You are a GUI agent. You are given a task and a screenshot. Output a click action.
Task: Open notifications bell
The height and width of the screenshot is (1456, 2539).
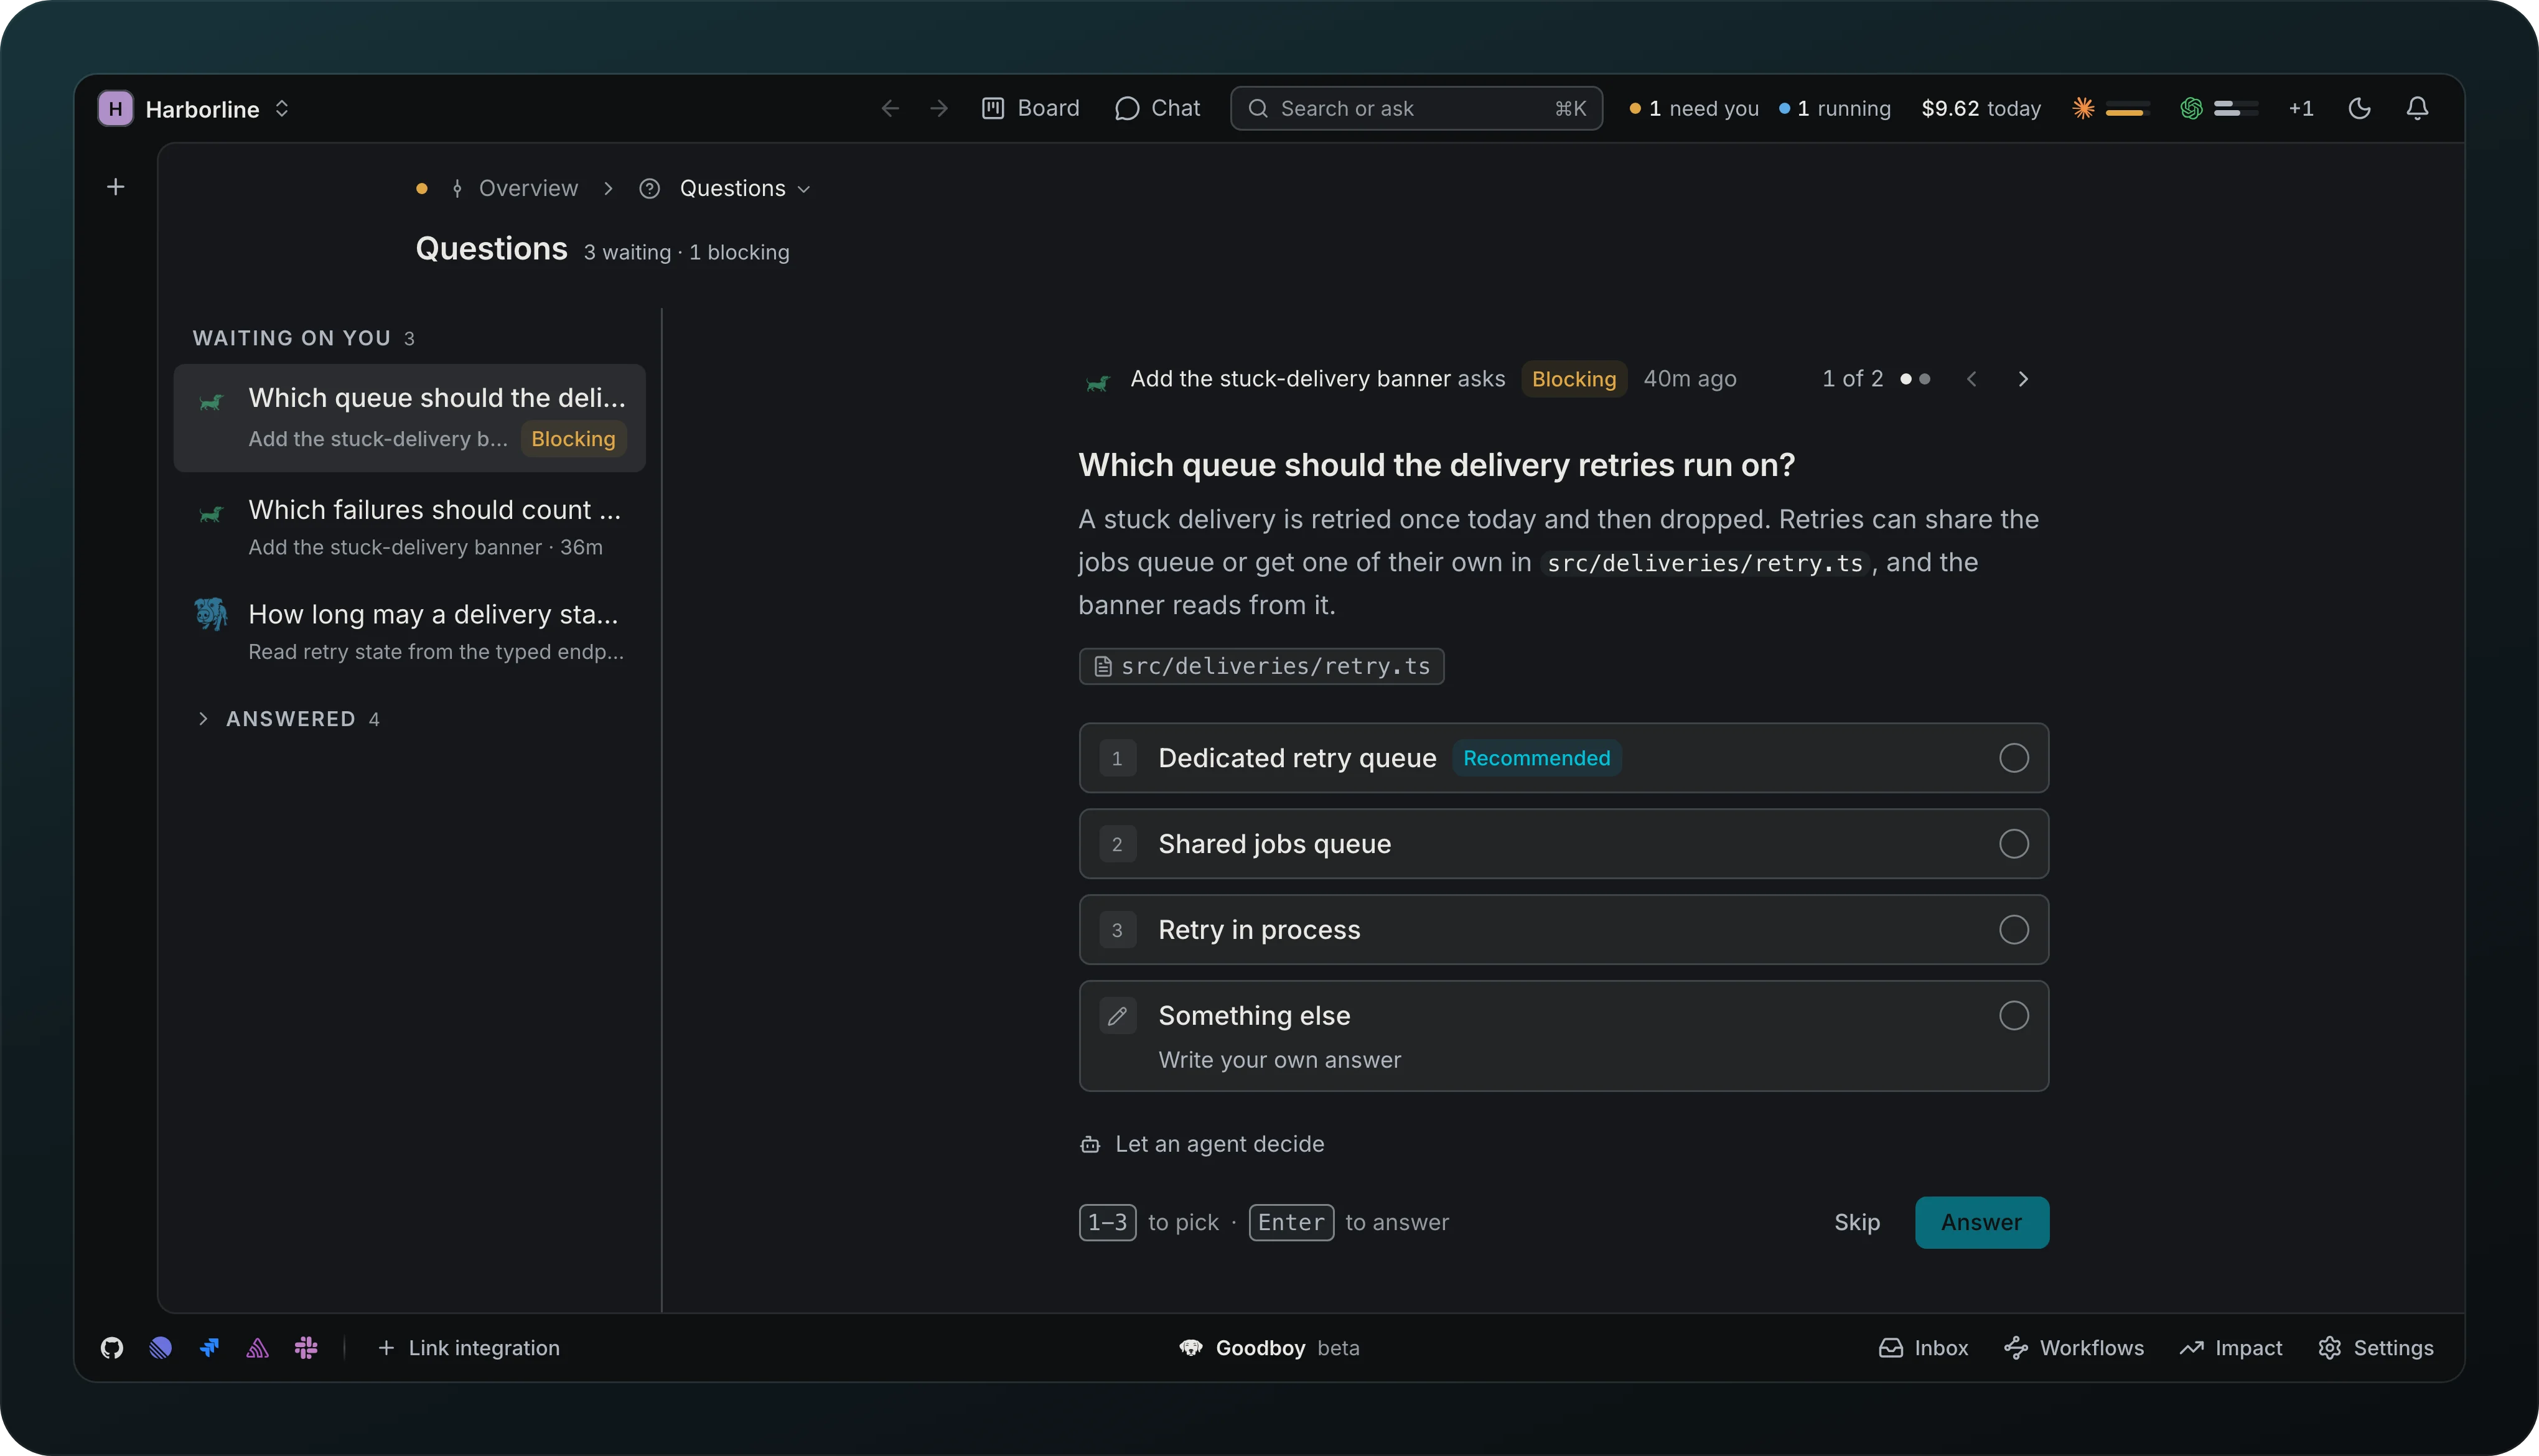pyautogui.click(x=2418, y=108)
